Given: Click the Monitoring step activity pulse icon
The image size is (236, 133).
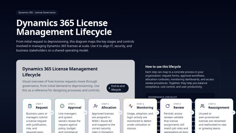Looking at the screenshot, I should 131,106.
